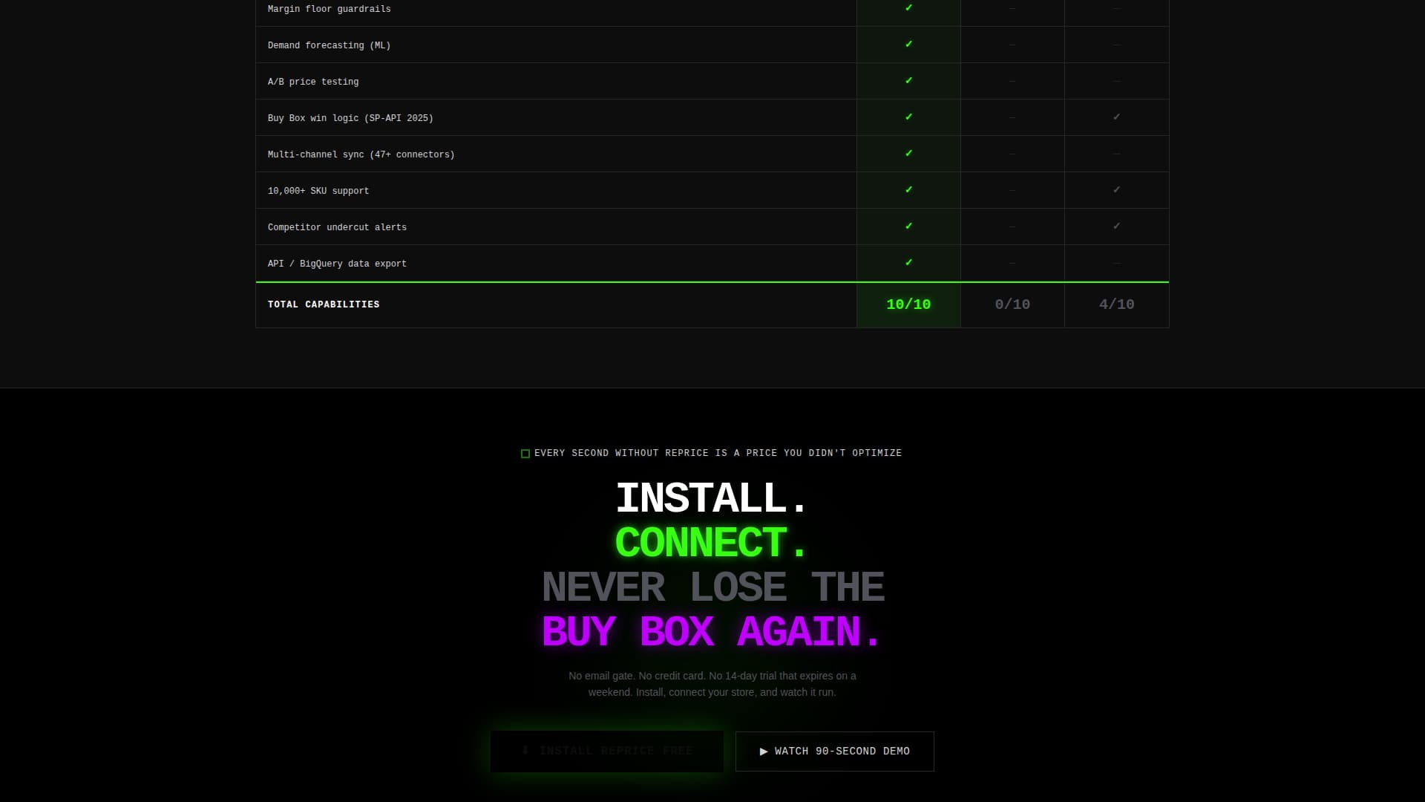1425x802 pixels.
Task: Click the checkmark for Margin floor guardrails
Action: [908, 9]
